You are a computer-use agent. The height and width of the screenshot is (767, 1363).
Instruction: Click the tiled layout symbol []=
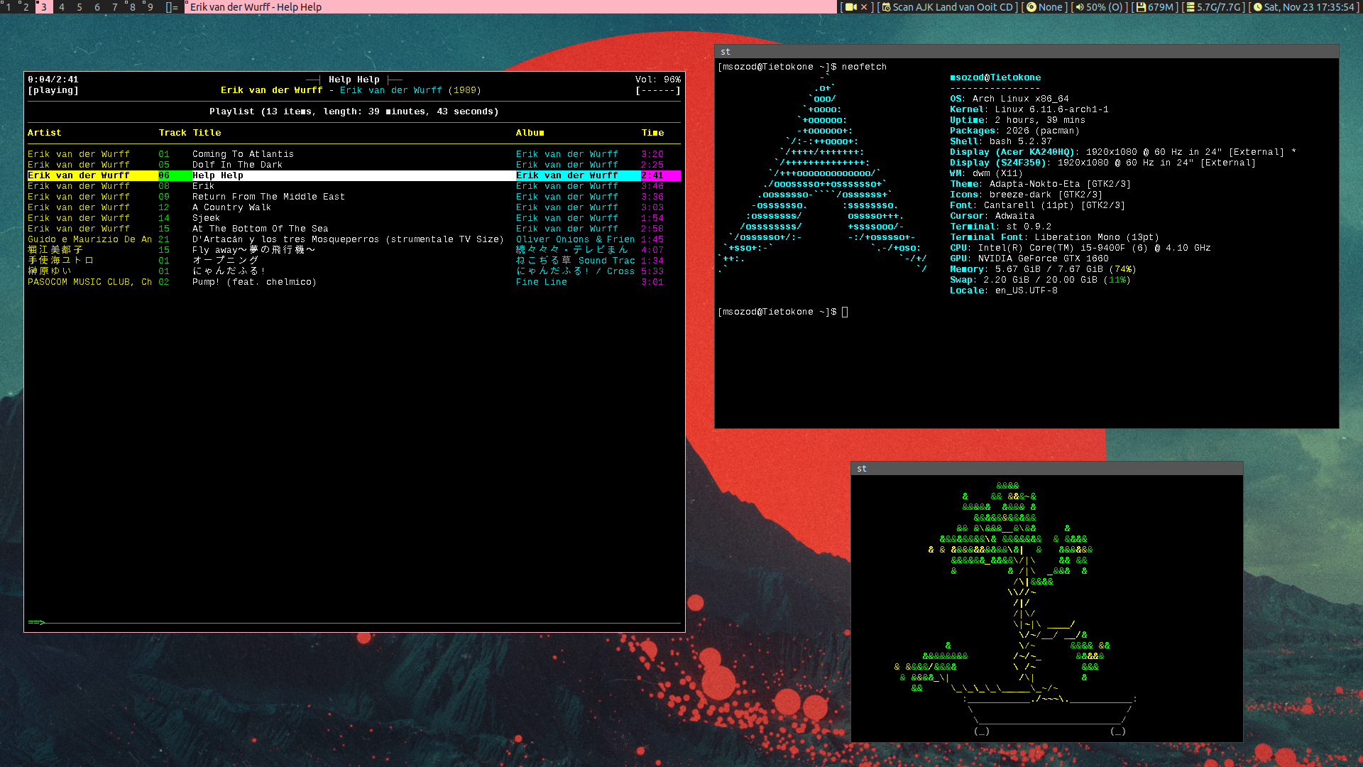pyautogui.click(x=172, y=7)
